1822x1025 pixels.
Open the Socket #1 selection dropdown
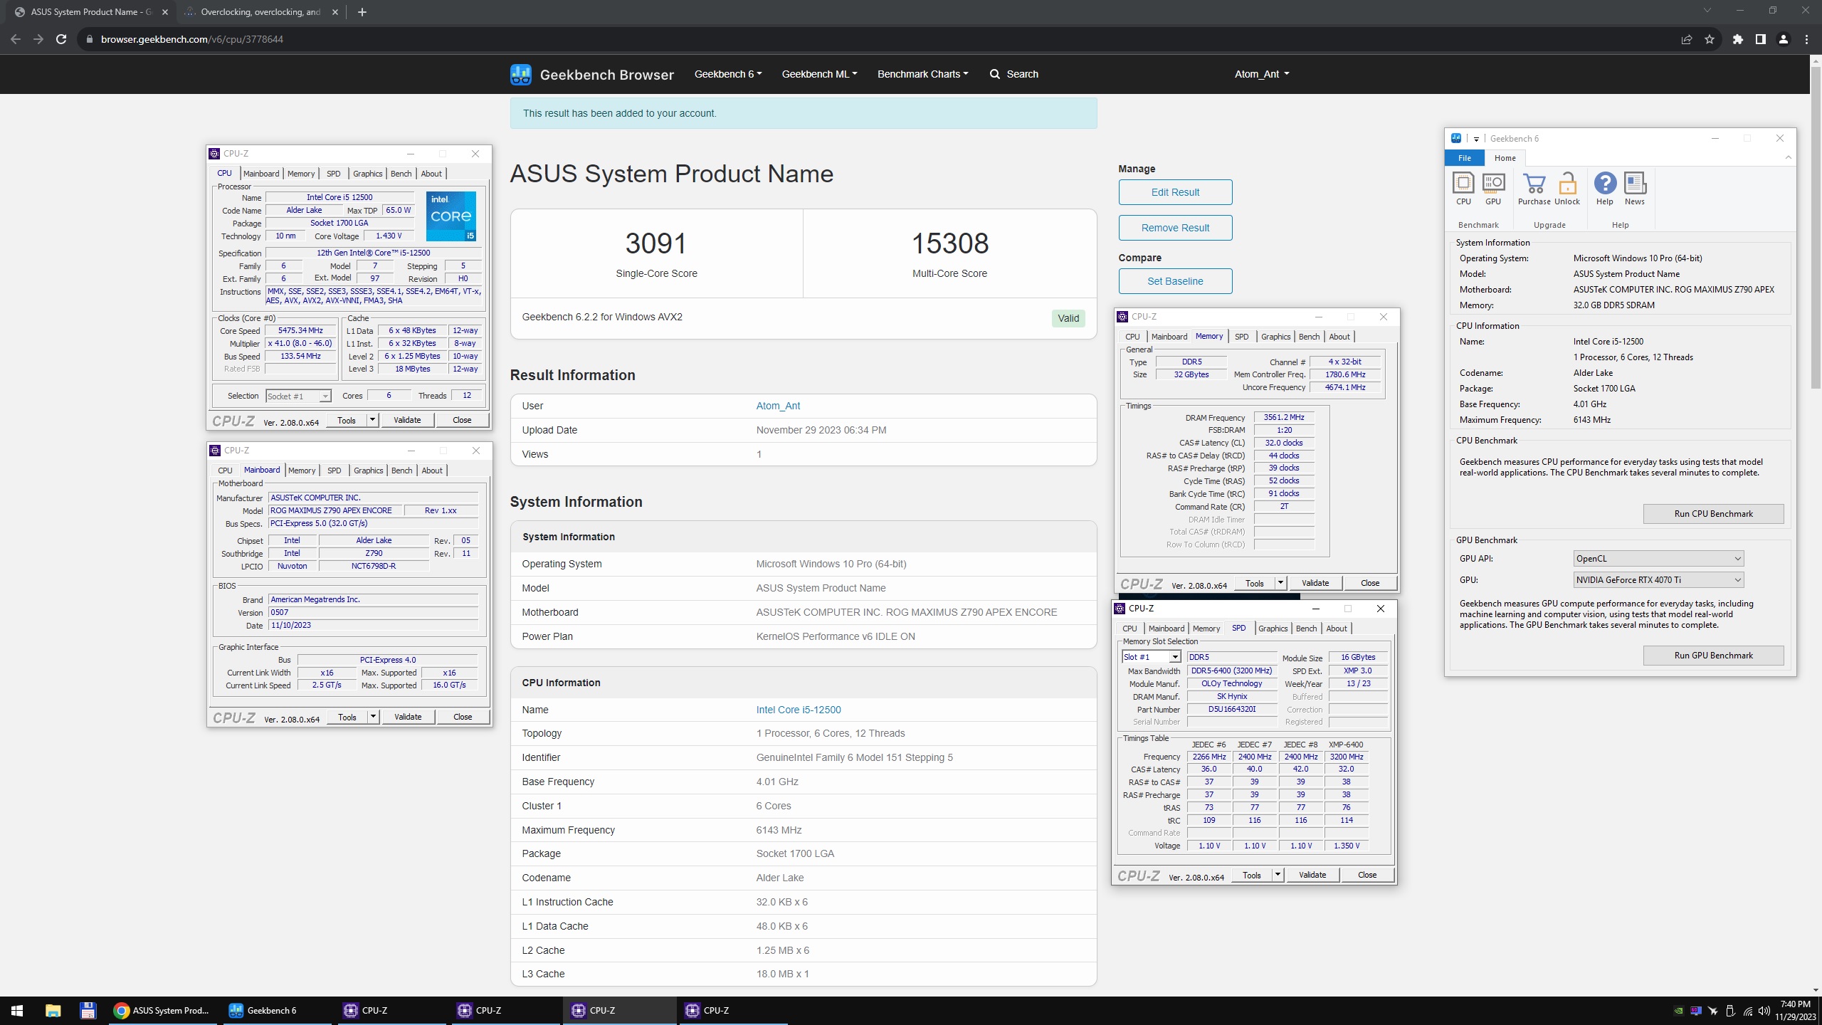(x=298, y=396)
